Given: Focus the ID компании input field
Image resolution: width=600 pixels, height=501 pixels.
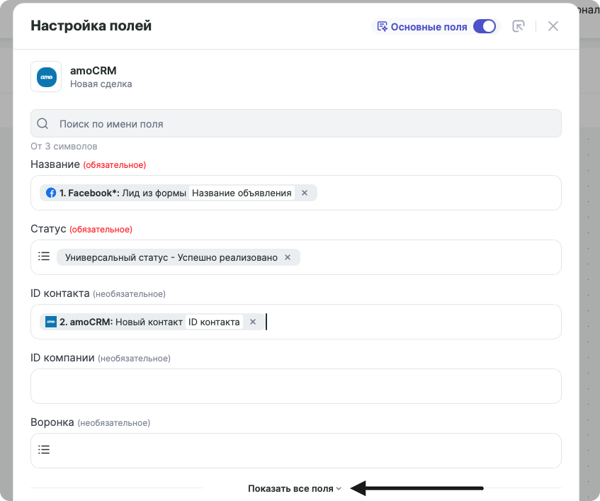Looking at the screenshot, I should [x=296, y=386].
